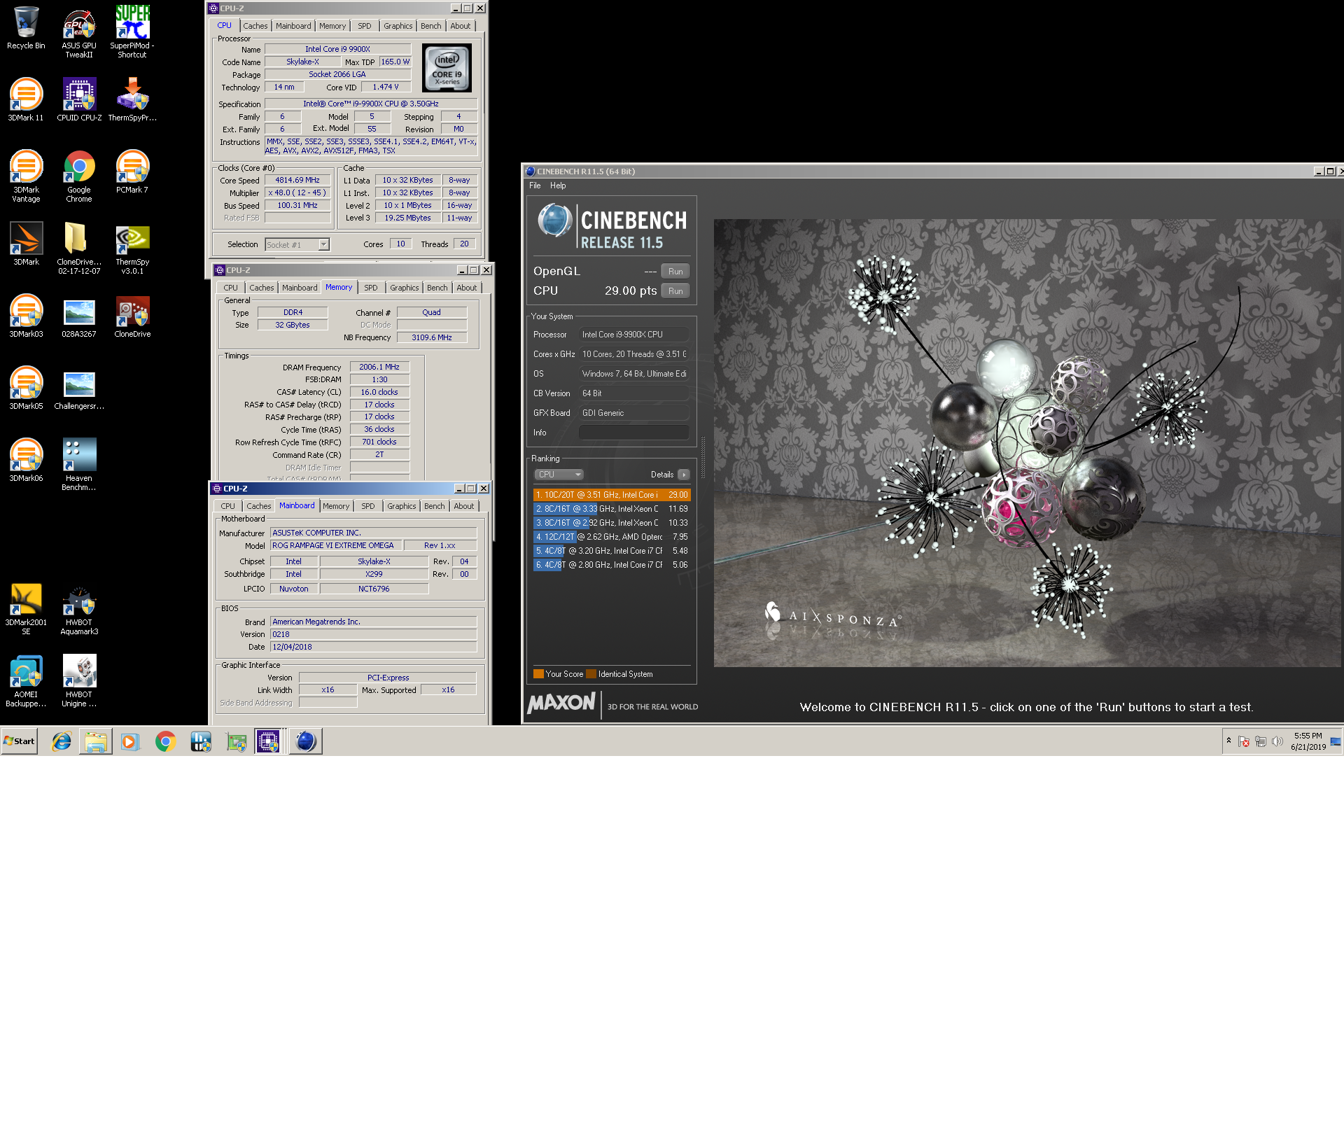Screen dimensions: 1344x1134
Task: Open ThermSpyPr installer icon
Action: (132, 100)
